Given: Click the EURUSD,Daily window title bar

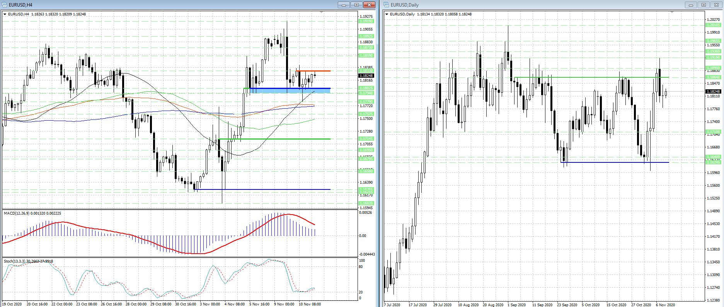Looking at the screenshot, I should click(x=533, y=5).
